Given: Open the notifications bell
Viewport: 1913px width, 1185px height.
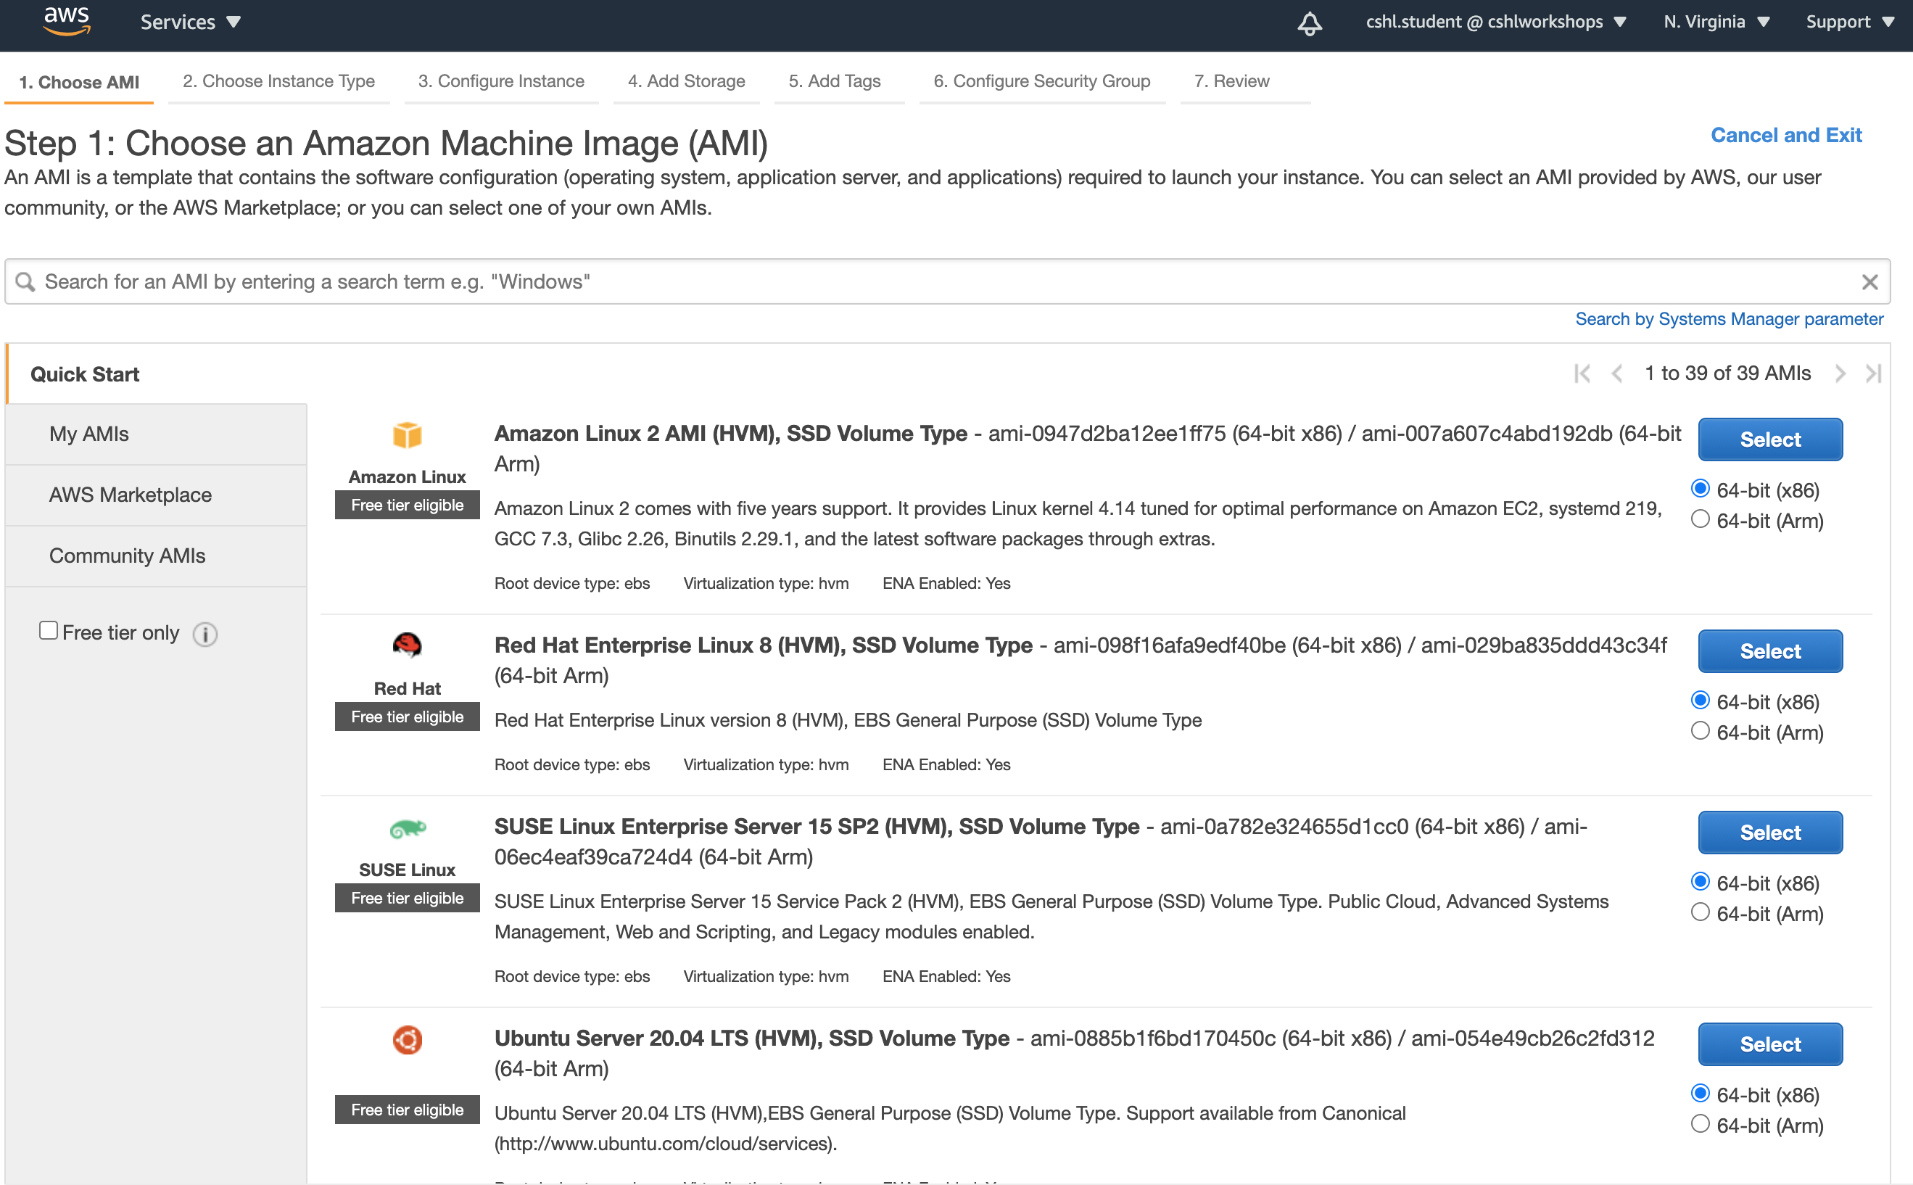Looking at the screenshot, I should (1307, 23).
